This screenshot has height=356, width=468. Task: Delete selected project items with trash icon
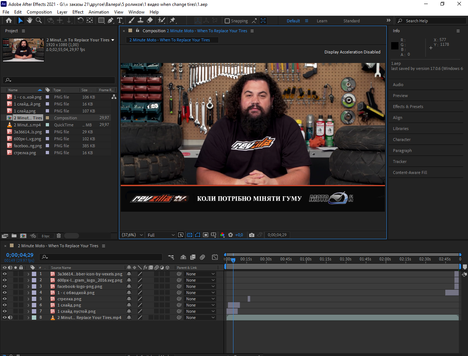pyautogui.click(x=59, y=236)
